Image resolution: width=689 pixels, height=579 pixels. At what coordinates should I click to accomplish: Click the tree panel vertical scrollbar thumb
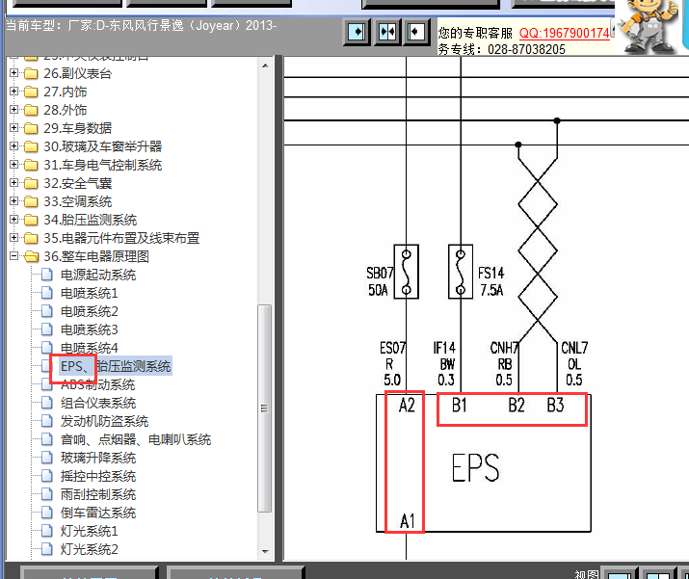tap(265, 408)
